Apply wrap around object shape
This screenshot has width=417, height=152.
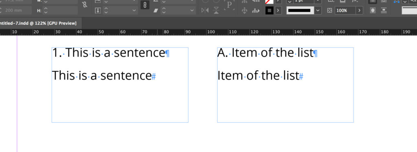coord(373,11)
